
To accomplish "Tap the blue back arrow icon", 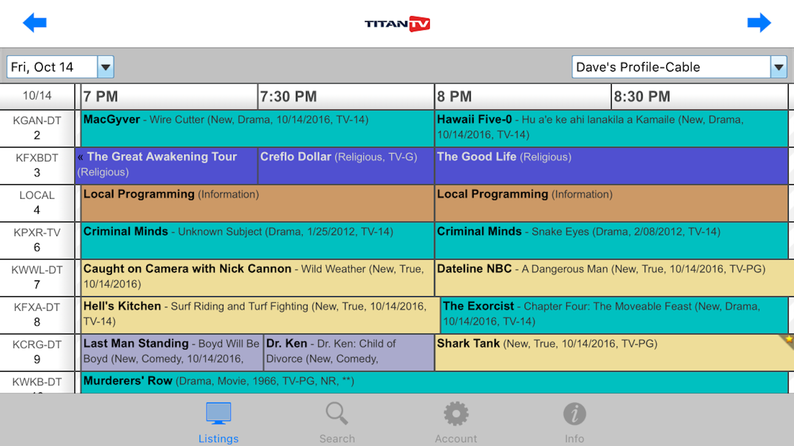I will pyautogui.click(x=35, y=23).
